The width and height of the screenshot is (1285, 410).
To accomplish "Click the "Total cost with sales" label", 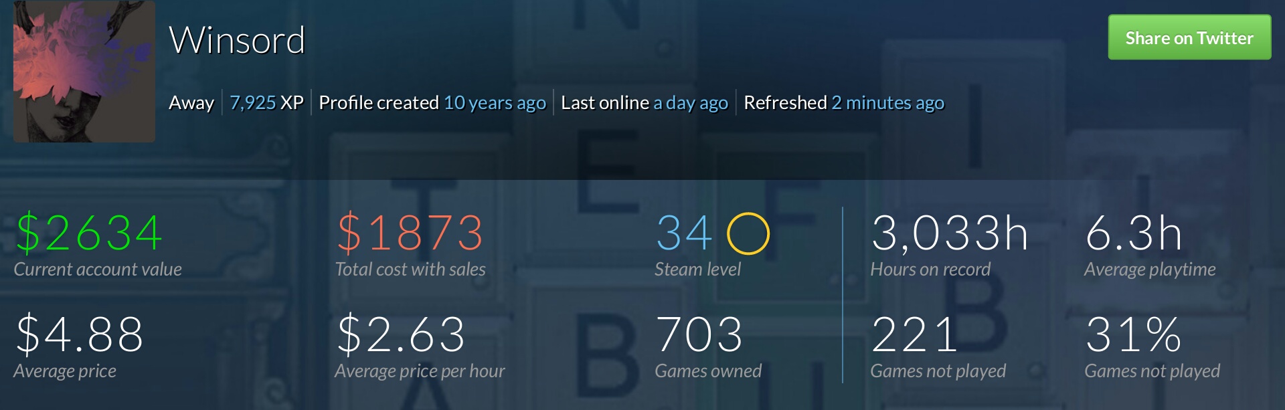I will point(410,269).
